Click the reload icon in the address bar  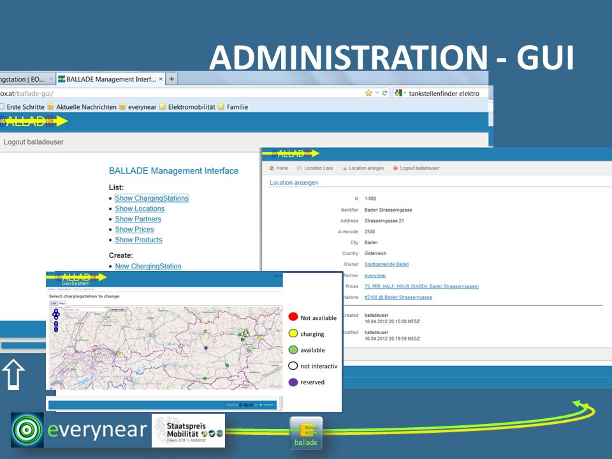point(384,93)
